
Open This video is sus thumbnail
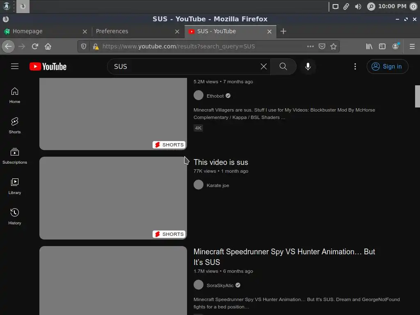point(113,198)
